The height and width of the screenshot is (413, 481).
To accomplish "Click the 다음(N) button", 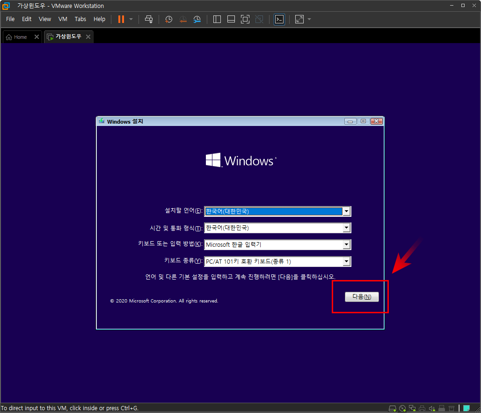I will click(362, 297).
